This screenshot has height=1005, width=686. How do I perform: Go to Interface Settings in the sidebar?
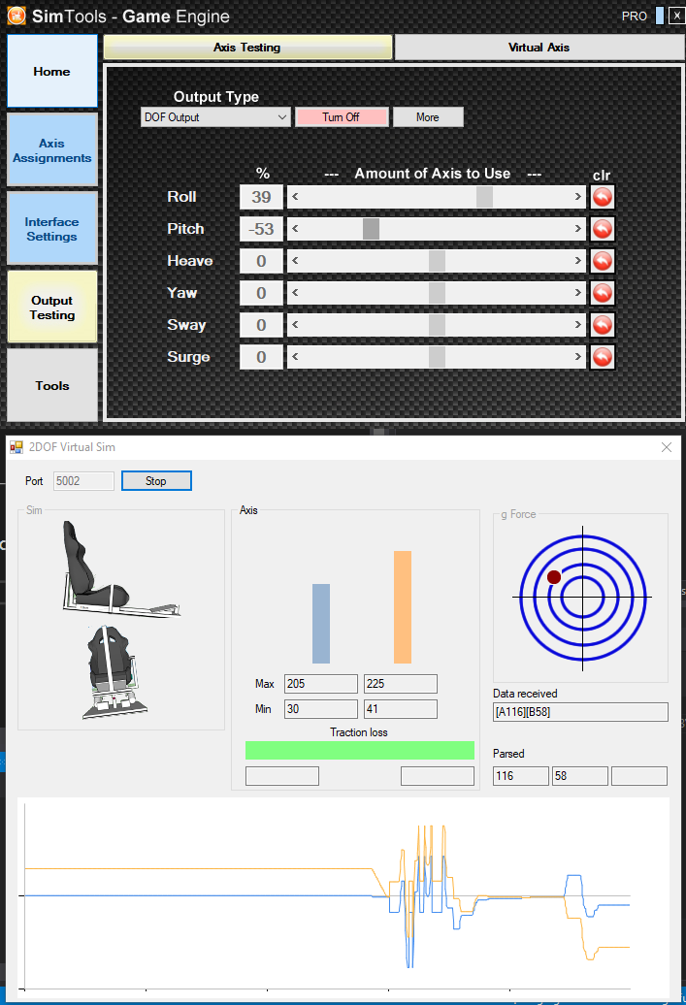pyautogui.click(x=52, y=229)
